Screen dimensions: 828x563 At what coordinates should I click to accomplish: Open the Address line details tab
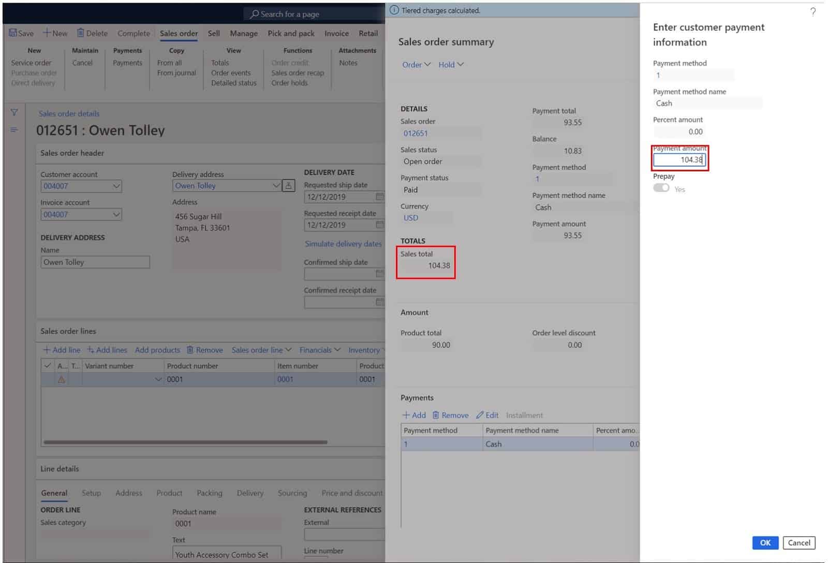pyautogui.click(x=129, y=493)
